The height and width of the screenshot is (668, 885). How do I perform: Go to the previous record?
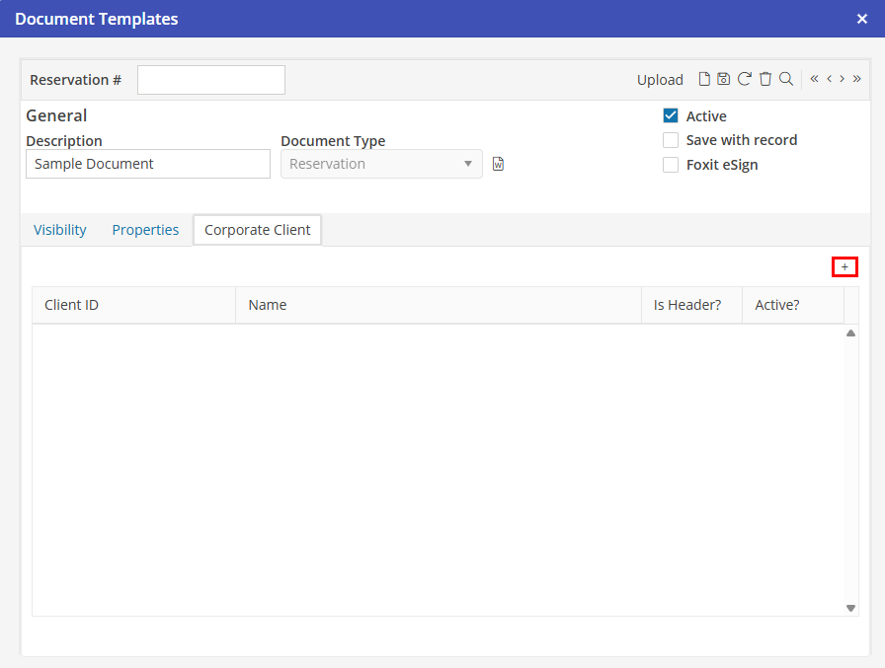830,80
